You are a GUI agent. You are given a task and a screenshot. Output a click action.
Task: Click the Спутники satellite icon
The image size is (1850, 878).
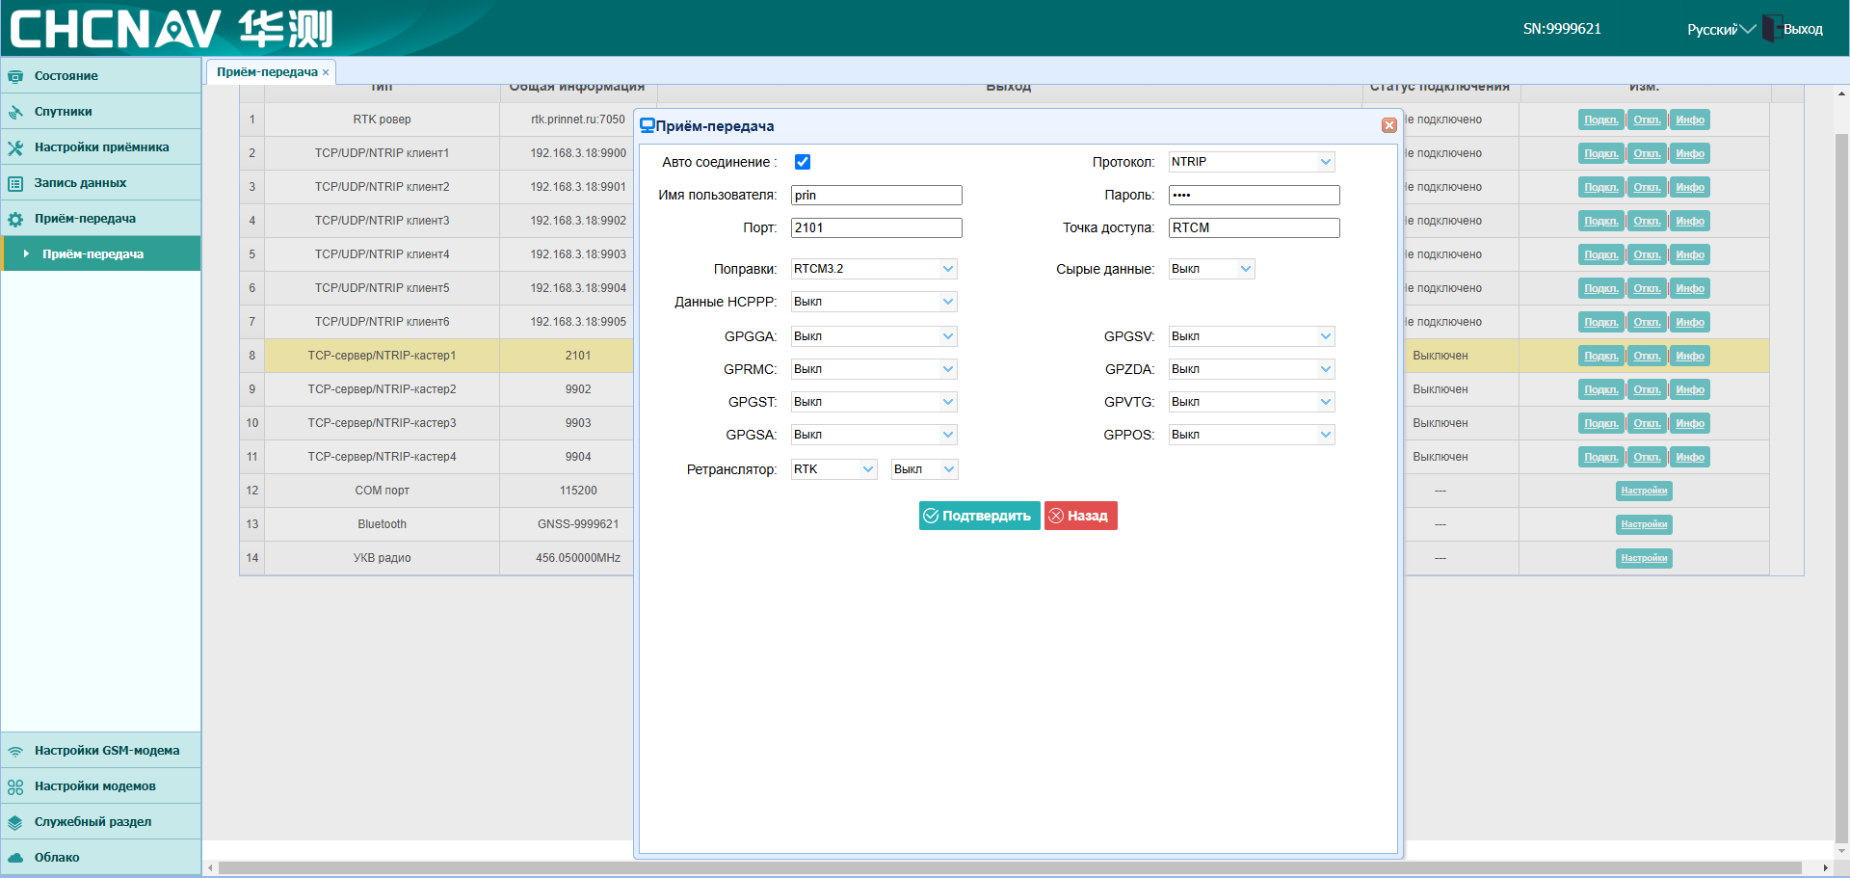pyautogui.click(x=15, y=112)
